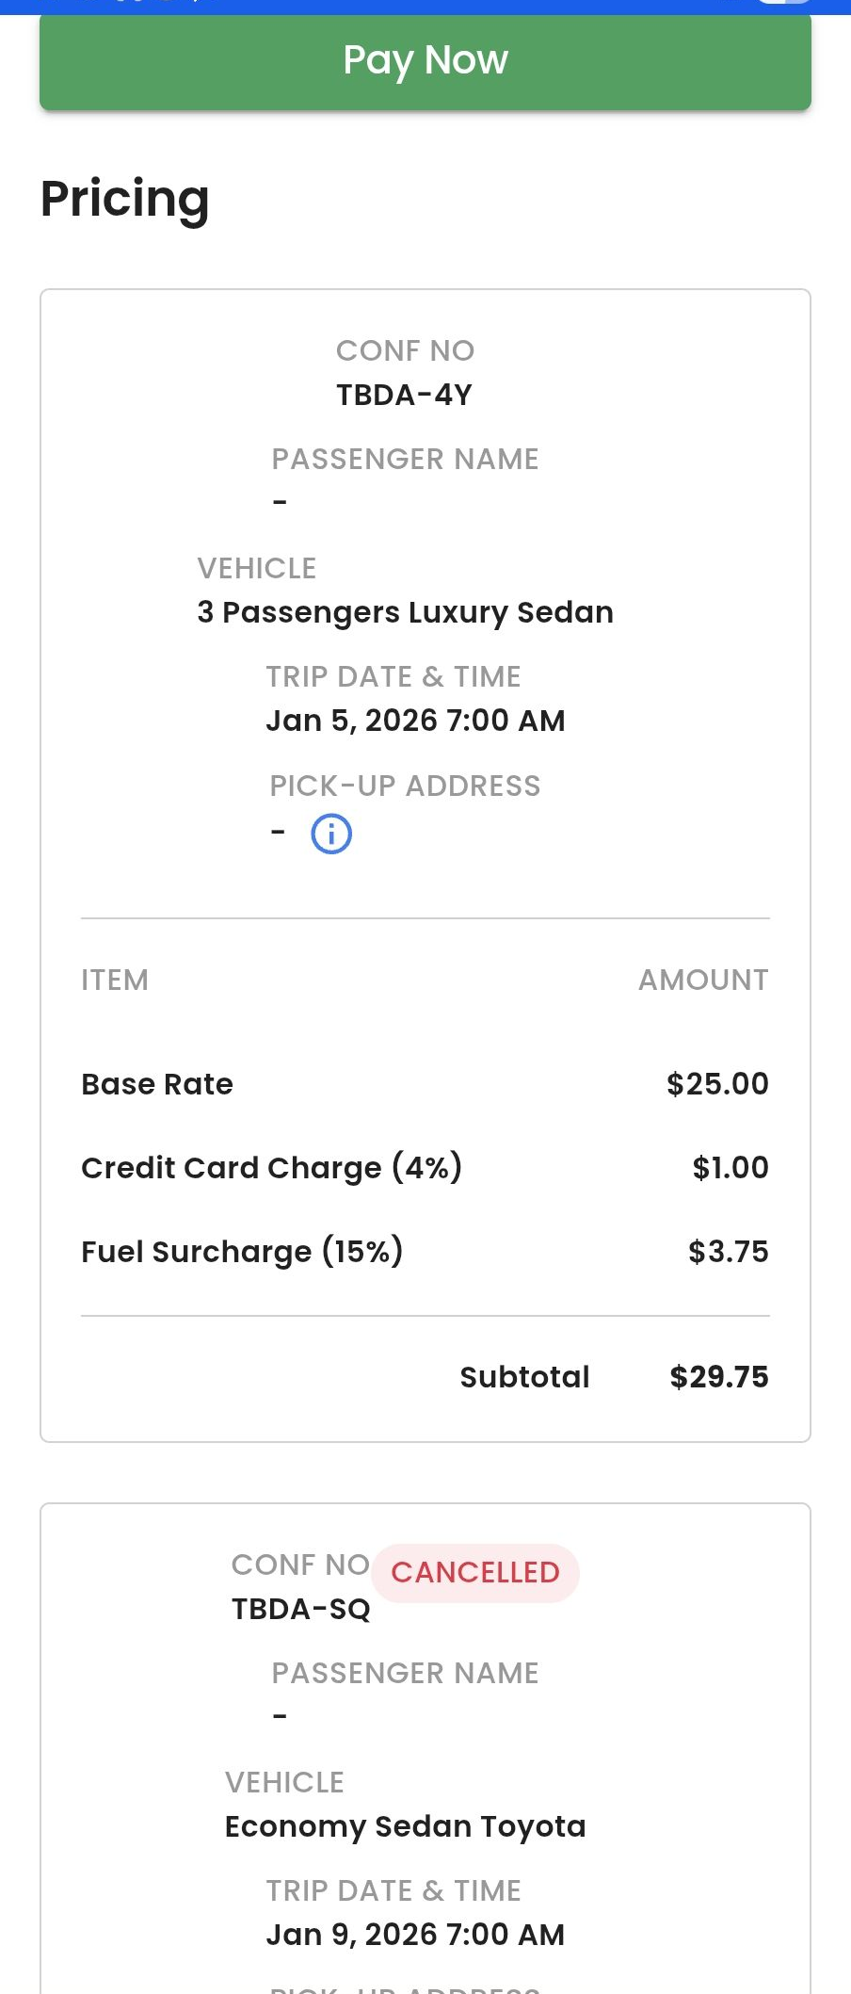The width and height of the screenshot is (851, 1994).
Task: Click the Jan 9, 2026 7:00 AM trip date
Action: point(415,1935)
